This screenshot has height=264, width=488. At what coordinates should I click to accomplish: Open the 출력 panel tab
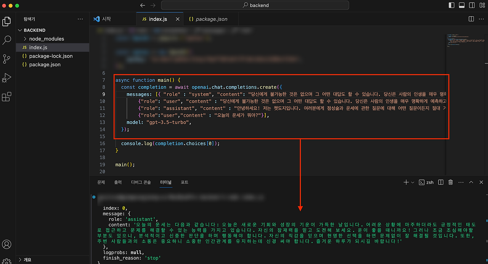tap(118, 182)
